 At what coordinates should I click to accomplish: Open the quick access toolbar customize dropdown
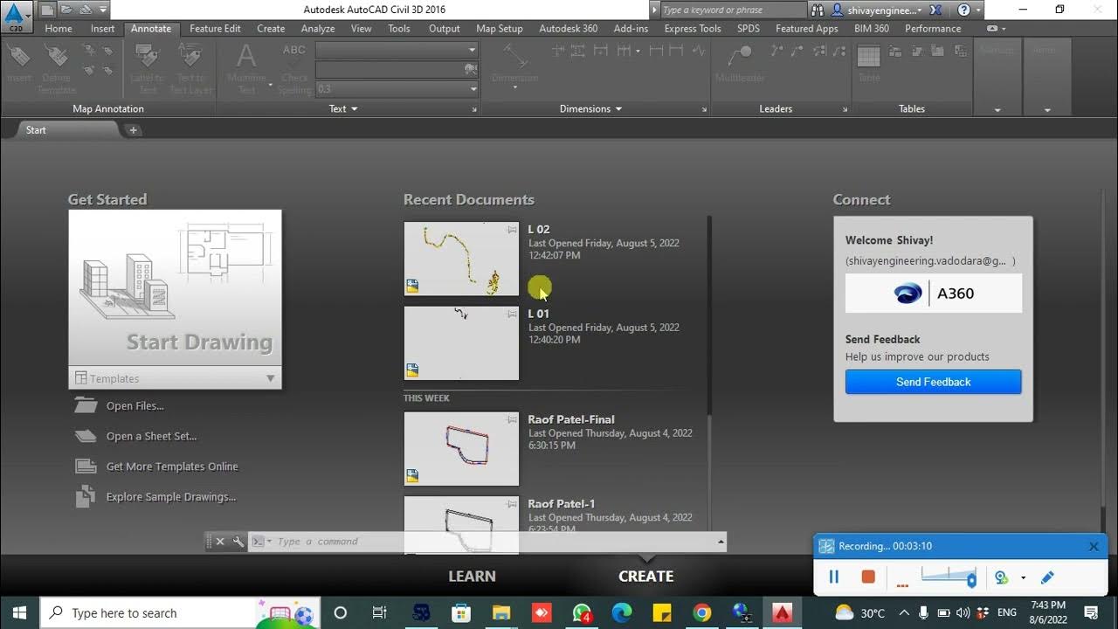coord(103,10)
